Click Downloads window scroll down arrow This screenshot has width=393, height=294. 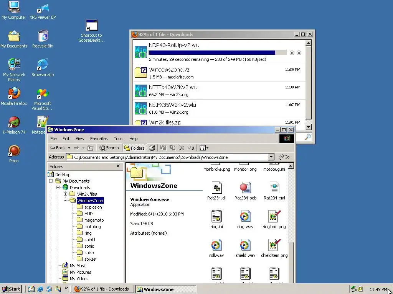coord(309,127)
